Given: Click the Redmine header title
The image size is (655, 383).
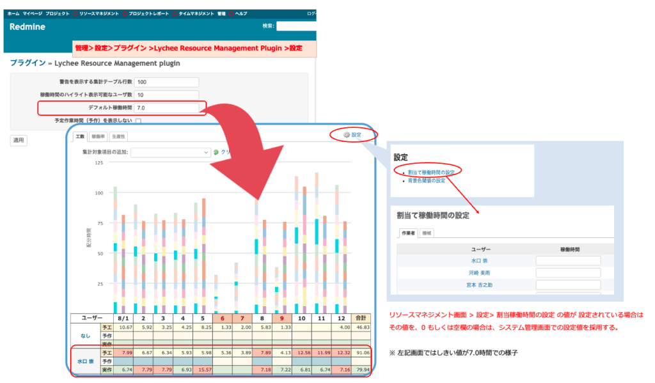Looking at the screenshot, I should 27,27.
